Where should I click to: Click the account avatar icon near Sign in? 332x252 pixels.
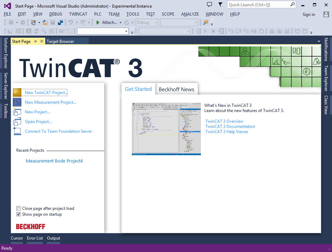[326, 14]
